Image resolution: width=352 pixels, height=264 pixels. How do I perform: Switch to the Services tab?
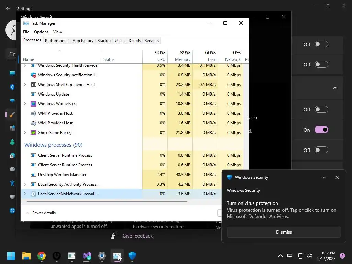click(x=152, y=41)
